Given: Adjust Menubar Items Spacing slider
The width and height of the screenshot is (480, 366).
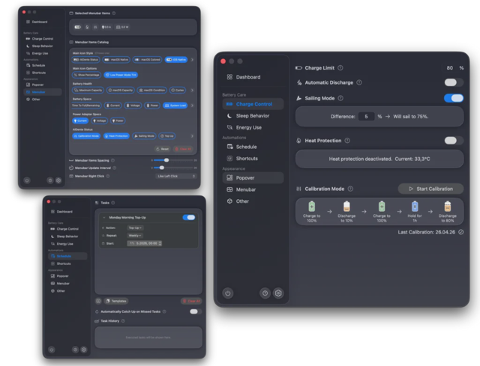Looking at the screenshot, I should 173,160.
